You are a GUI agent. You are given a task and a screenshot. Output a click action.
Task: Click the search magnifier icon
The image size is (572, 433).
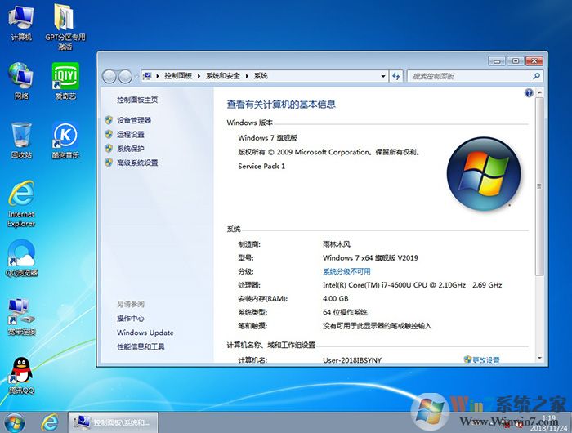pyautogui.click(x=536, y=76)
